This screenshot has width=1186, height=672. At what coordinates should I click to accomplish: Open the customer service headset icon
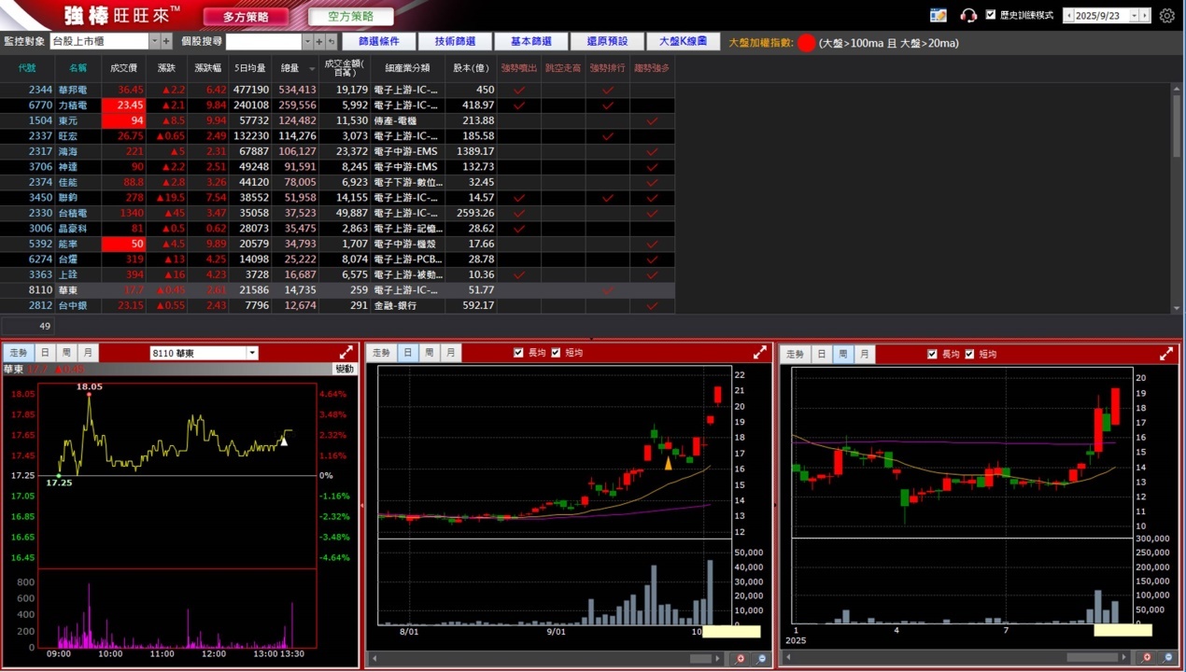point(968,16)
